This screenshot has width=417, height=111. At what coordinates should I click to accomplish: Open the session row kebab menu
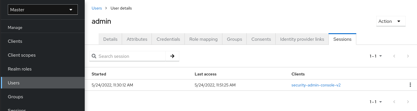[410, 85]
